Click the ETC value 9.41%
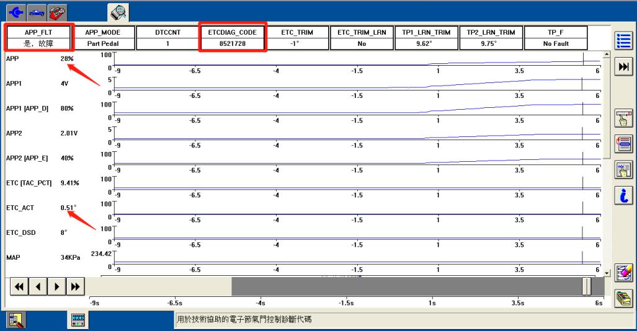This screenshot has height=331, width=637. [70, 183]
